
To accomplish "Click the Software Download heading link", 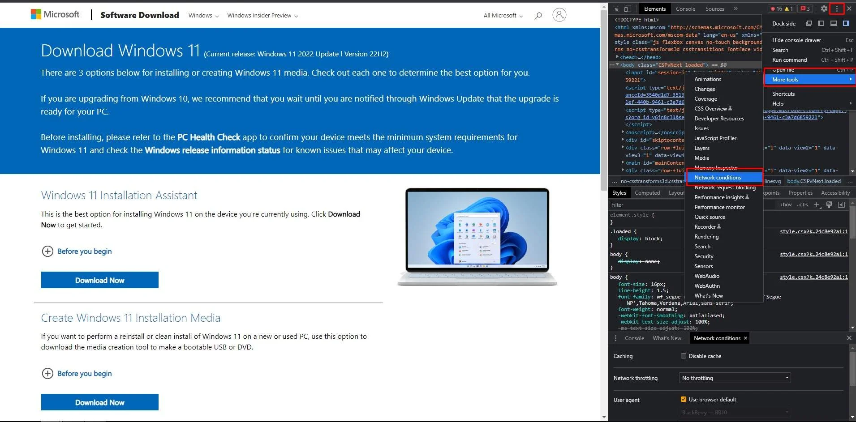I will coord(140,15).
